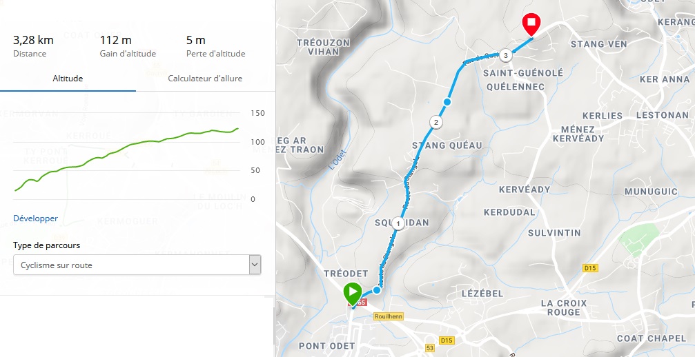This screenshot has height=357, width=695.
Task: Open Type de parcours dropdown
Action: tap(137, 265)
